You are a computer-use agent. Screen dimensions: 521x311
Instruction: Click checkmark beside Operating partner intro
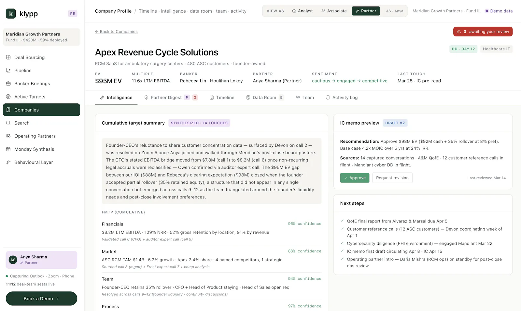click(342, 259)
